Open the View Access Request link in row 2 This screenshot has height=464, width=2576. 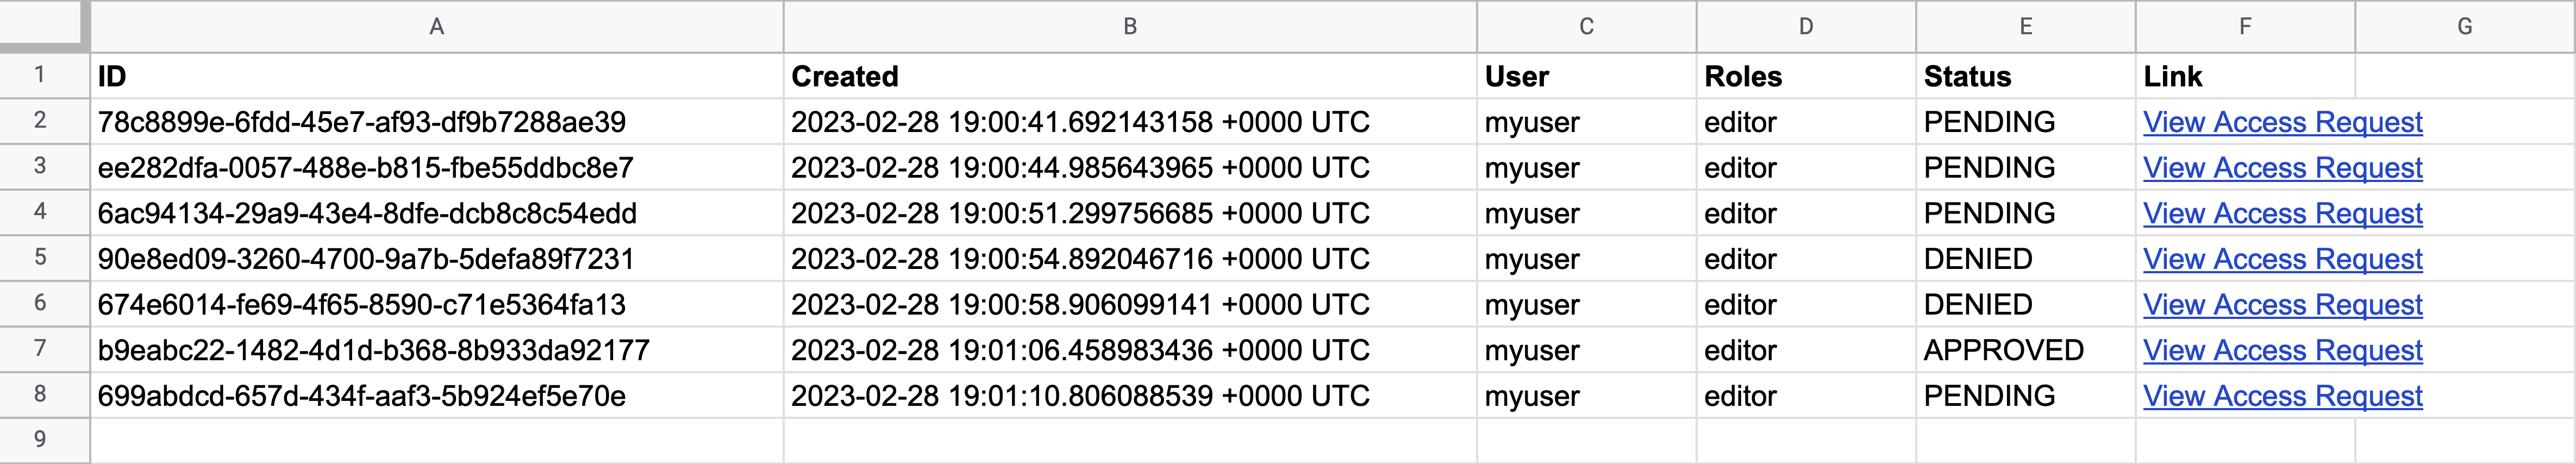[x=2283, y=122]
